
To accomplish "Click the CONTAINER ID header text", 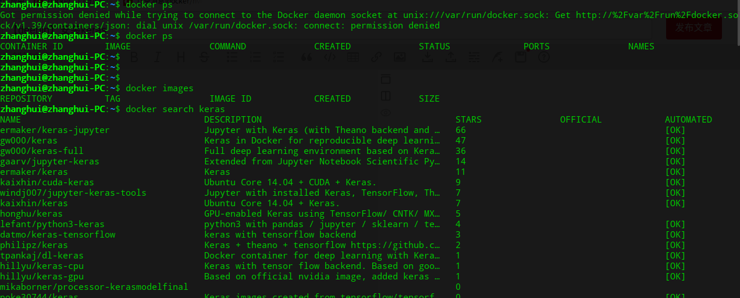I will [31, 46].
